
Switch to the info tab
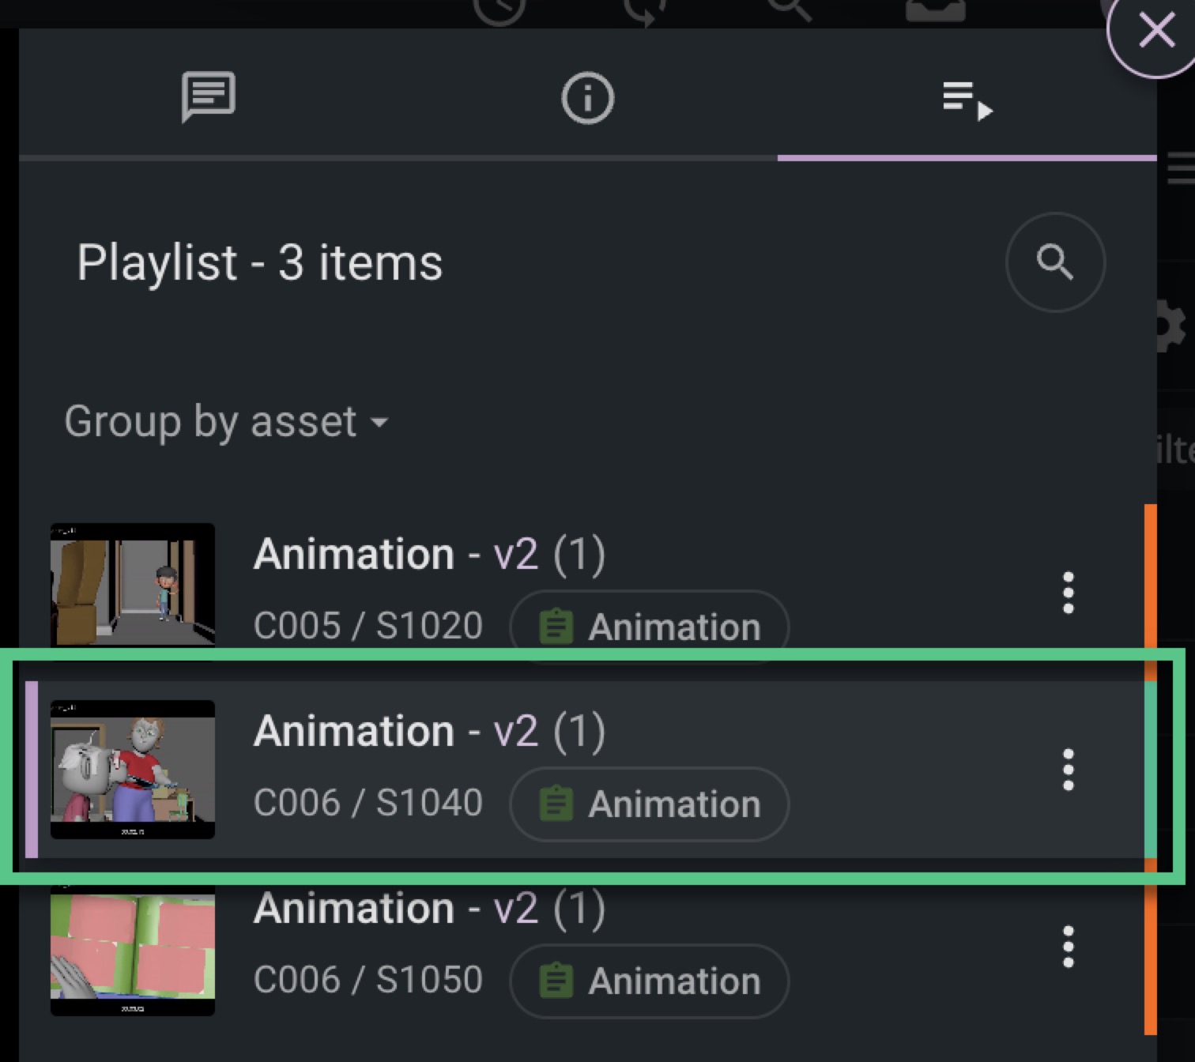tap(587, 98)
